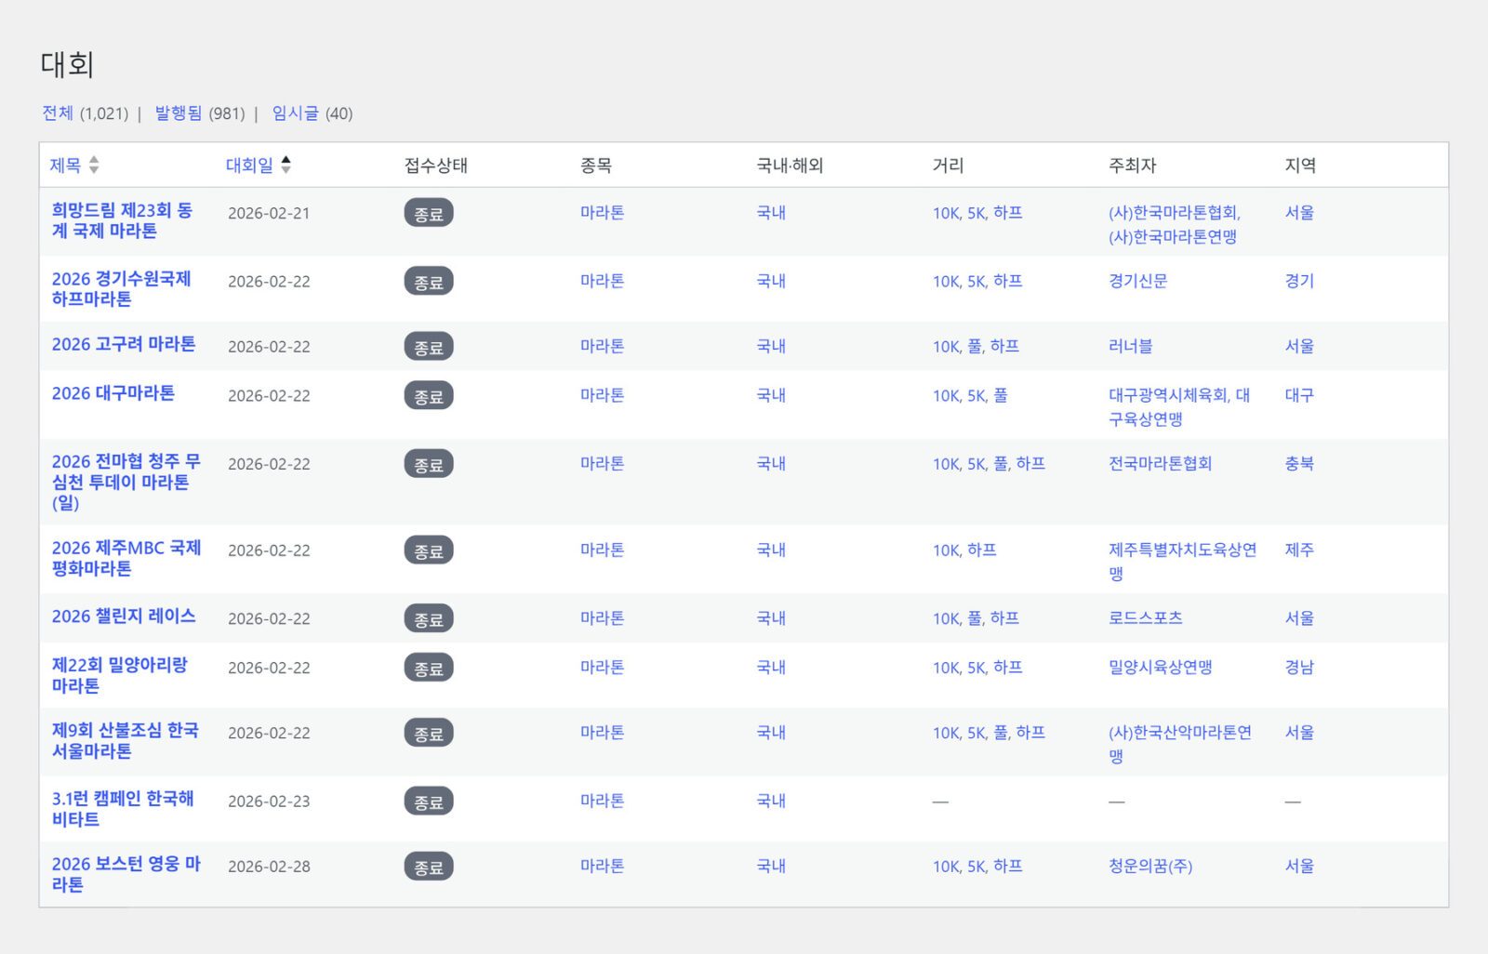Click 국내 link in 챌린지 레이스 row

pyautogui.click(x=771, y=618)
